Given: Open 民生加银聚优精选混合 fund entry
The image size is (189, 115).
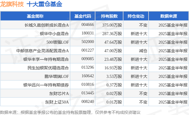Looking at the screenshot, I should click(x=48, y=68).
